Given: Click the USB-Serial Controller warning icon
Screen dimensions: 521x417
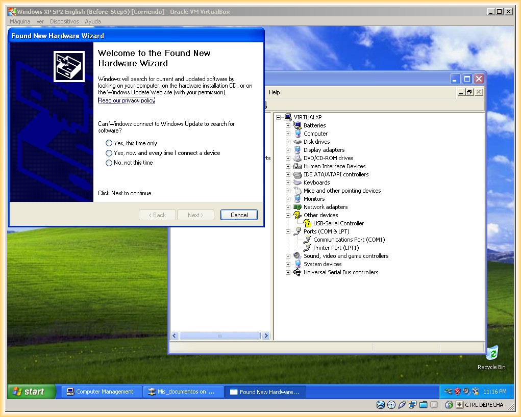Looking at the screenshot, I should coord(307,223).
